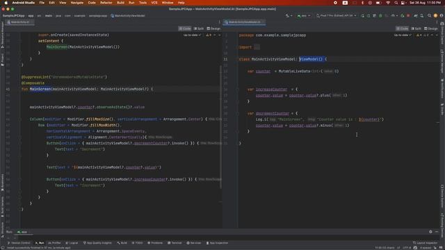Open macOS Spotlight search in menu bar

[x=396, y=3]
